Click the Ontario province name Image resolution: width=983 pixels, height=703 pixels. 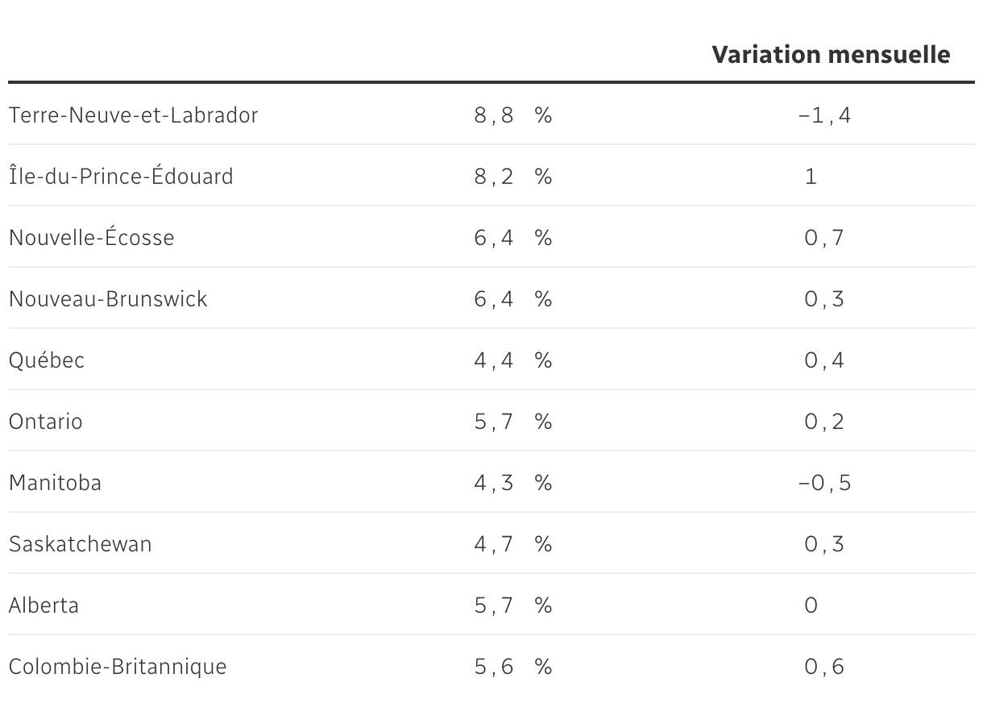point(46,422)
